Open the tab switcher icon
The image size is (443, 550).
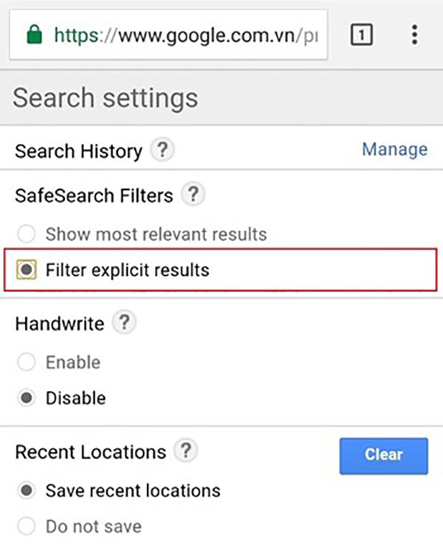(x=362, y=35)
